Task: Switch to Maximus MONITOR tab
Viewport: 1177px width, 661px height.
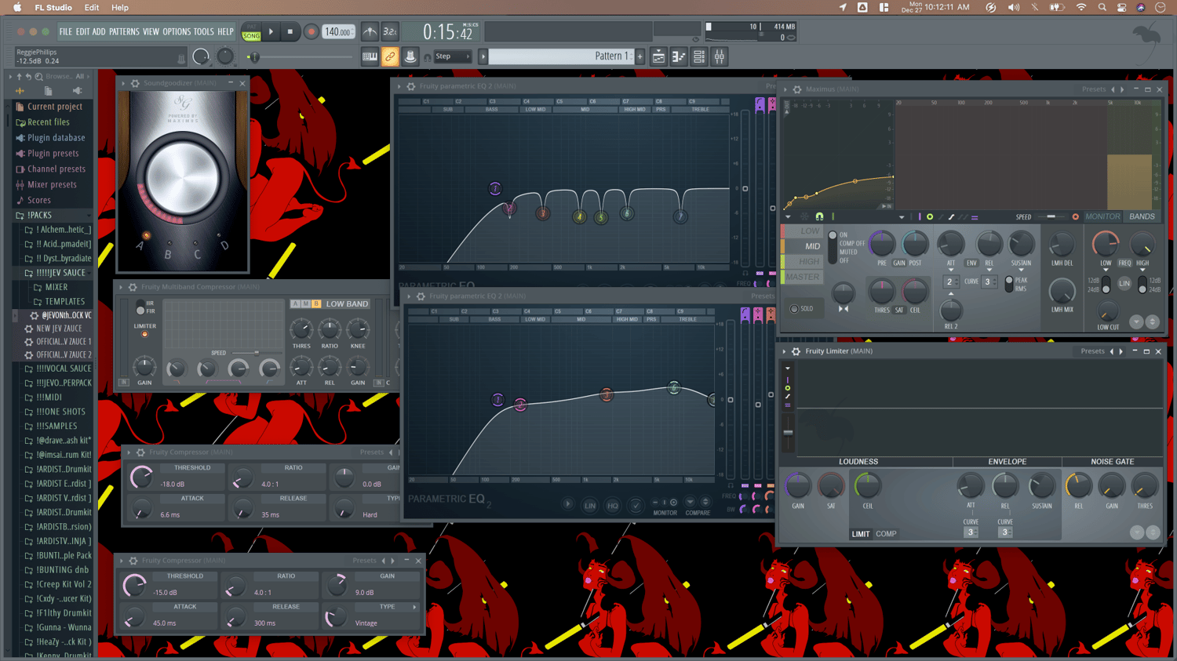Action: (1102, 216)
